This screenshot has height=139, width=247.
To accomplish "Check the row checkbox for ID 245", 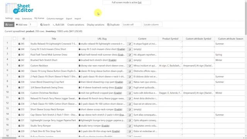I will pyautogui.click(x=15, y=44).
